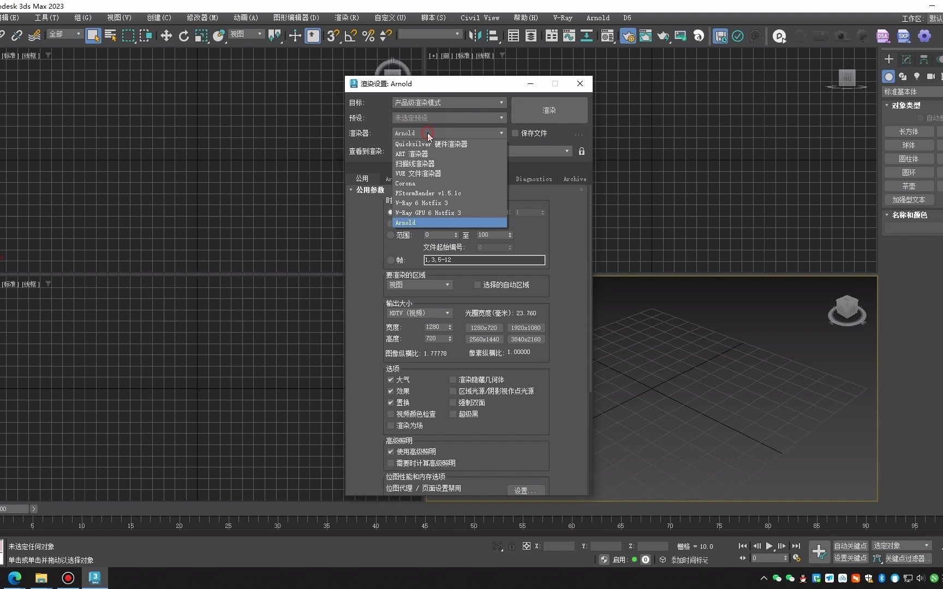The width and height of the screenshot is (943, 589).
Task: Activate the Select and Move tool
Action: [x=166, y=36]
